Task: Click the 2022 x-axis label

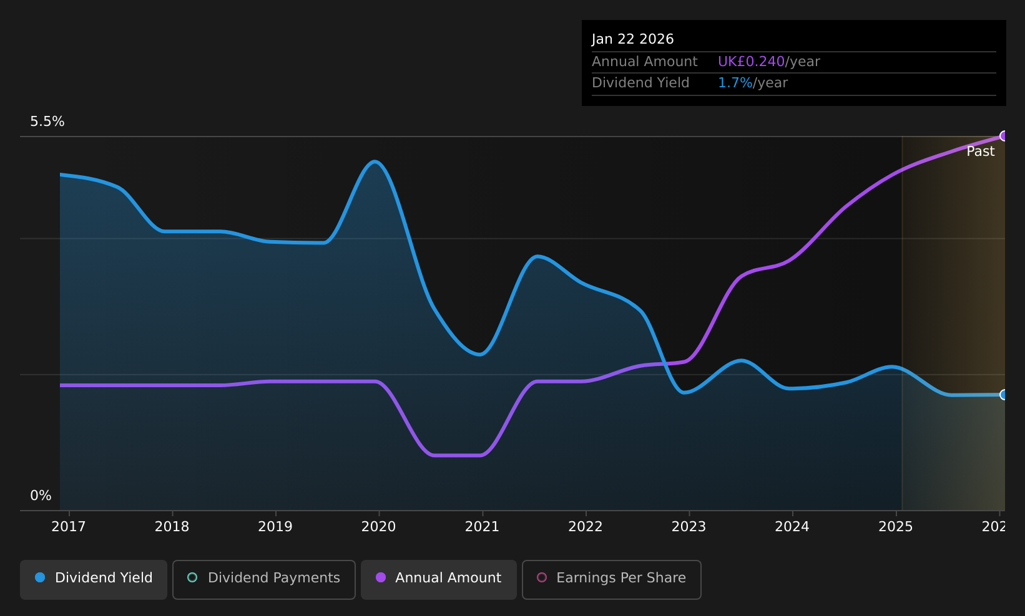Action: coord(586,527)
